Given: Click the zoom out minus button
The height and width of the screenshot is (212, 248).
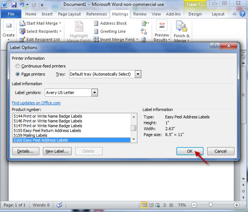Looking at the screenshot, I should tap(194, 205).
